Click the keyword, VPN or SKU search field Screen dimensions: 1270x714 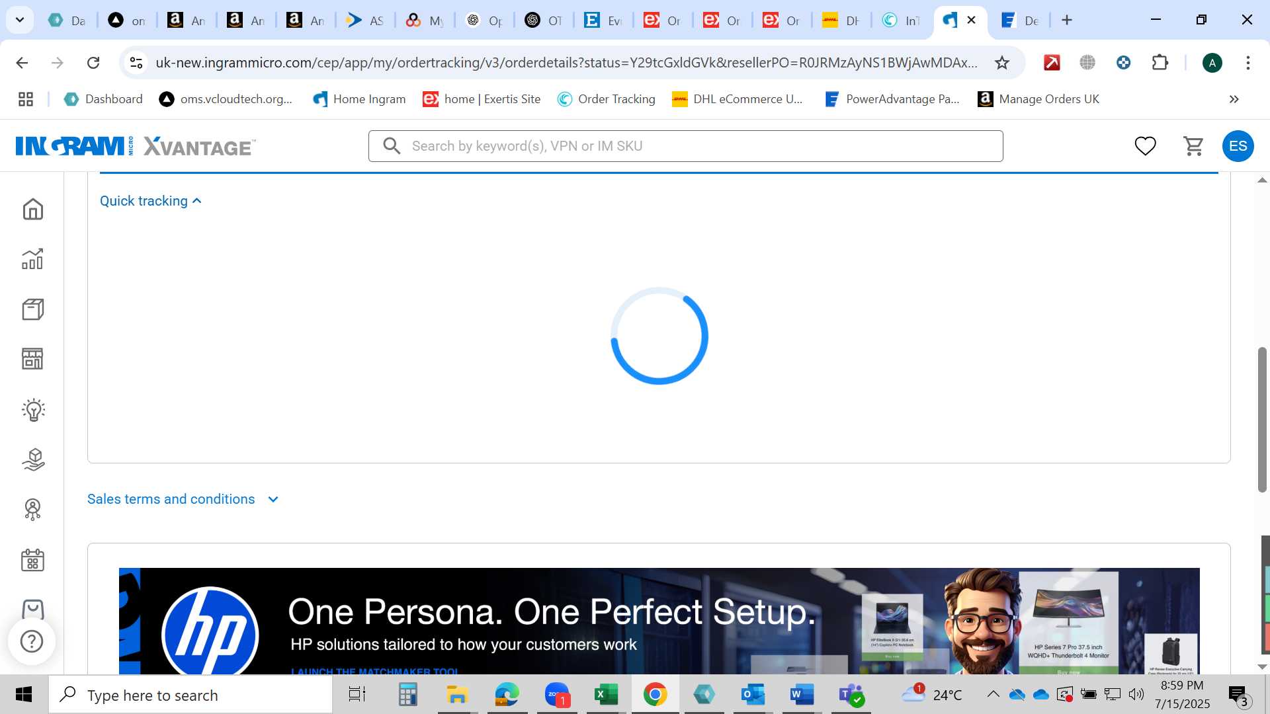point(685,146)
